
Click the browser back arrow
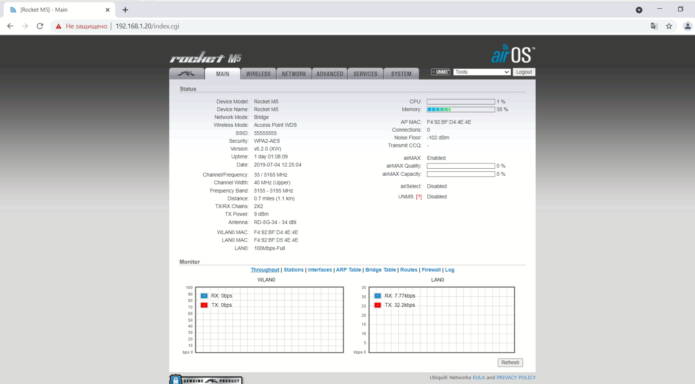point(10,26)
